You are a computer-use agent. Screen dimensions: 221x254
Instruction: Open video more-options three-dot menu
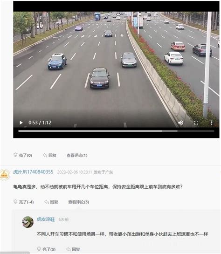212,123
